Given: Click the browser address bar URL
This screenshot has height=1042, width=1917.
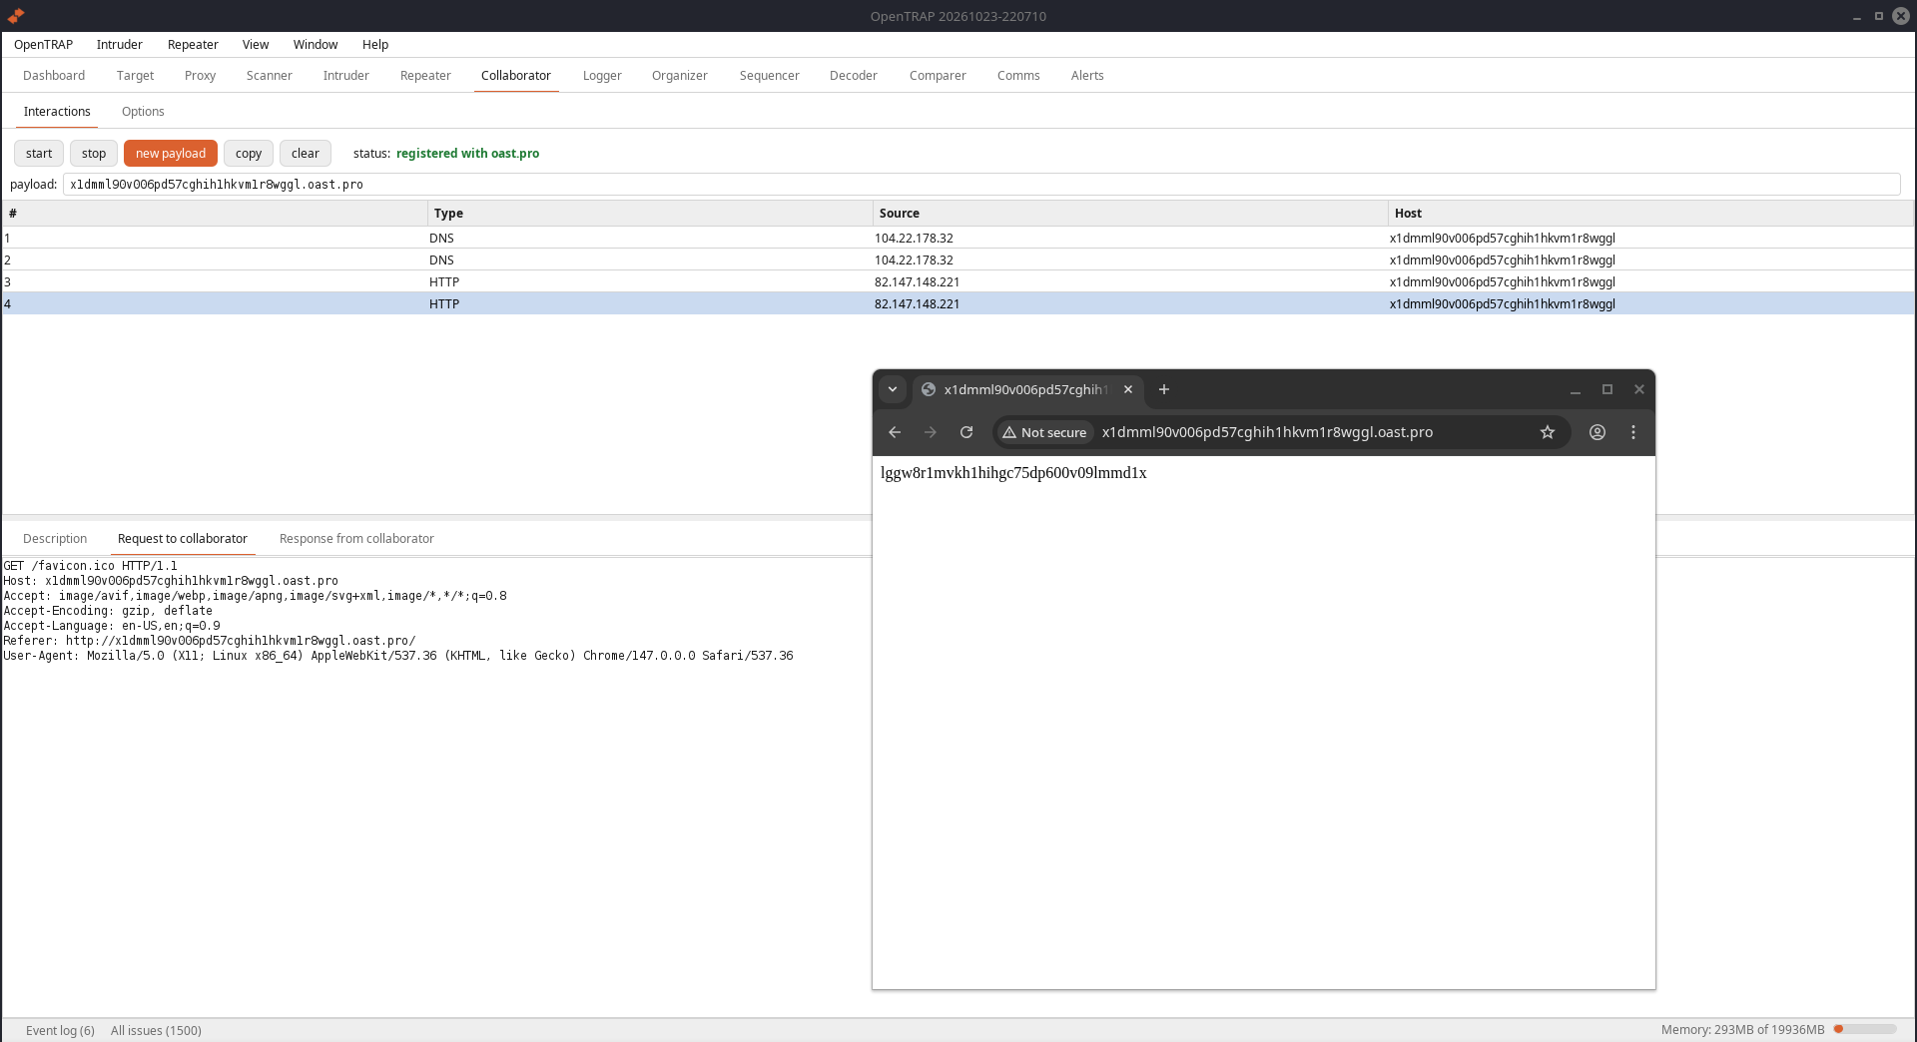Looking at the screenshot, I should pos(1267,432).
